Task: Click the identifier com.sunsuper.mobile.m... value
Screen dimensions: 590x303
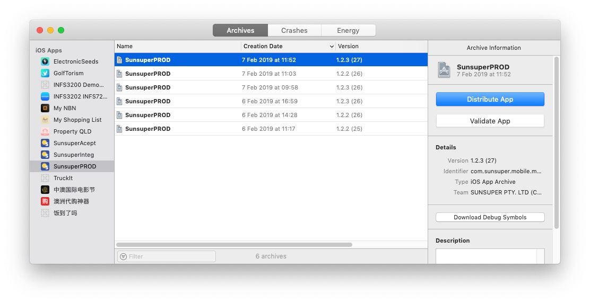Action: click(x=506, y=171)
